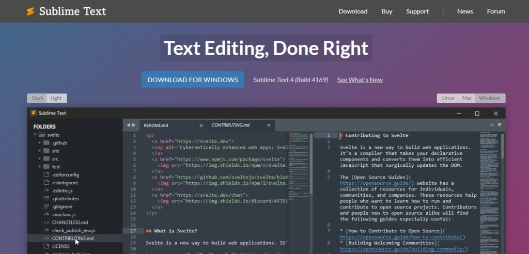This screenshot has height=254, width=529.
Task: Visit the Forum link
Action: (x=496, y=11)
